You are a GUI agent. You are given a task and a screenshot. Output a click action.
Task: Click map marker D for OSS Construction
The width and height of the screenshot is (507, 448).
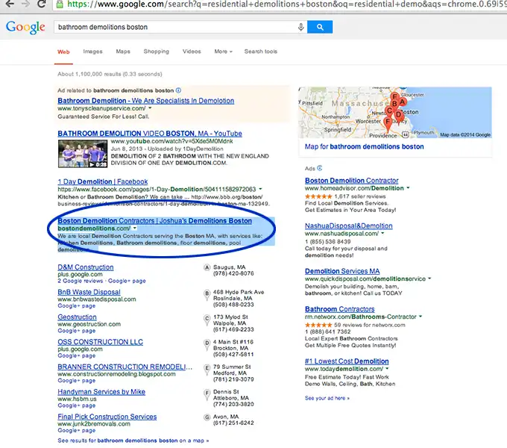207,344
